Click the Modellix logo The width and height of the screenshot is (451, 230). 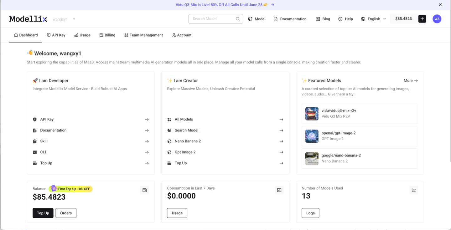(x=28, y=19)
